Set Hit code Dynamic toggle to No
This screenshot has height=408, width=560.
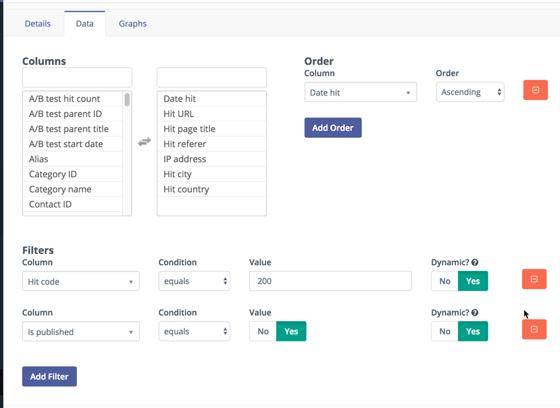[445, 281]
